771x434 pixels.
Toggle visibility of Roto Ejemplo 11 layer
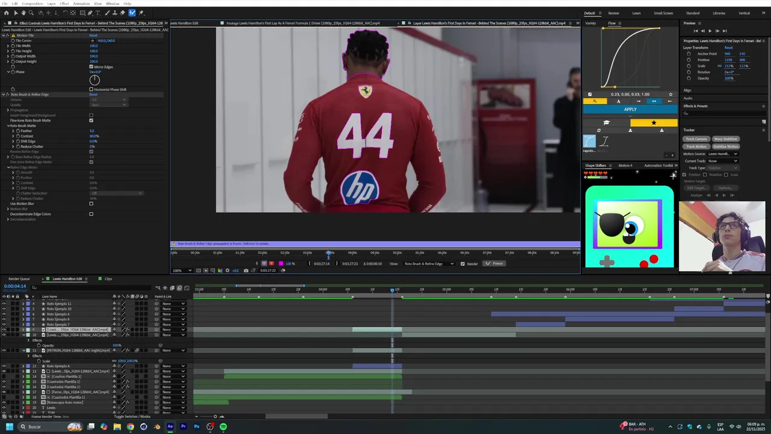pyautogui.click(x=4, y=304)
